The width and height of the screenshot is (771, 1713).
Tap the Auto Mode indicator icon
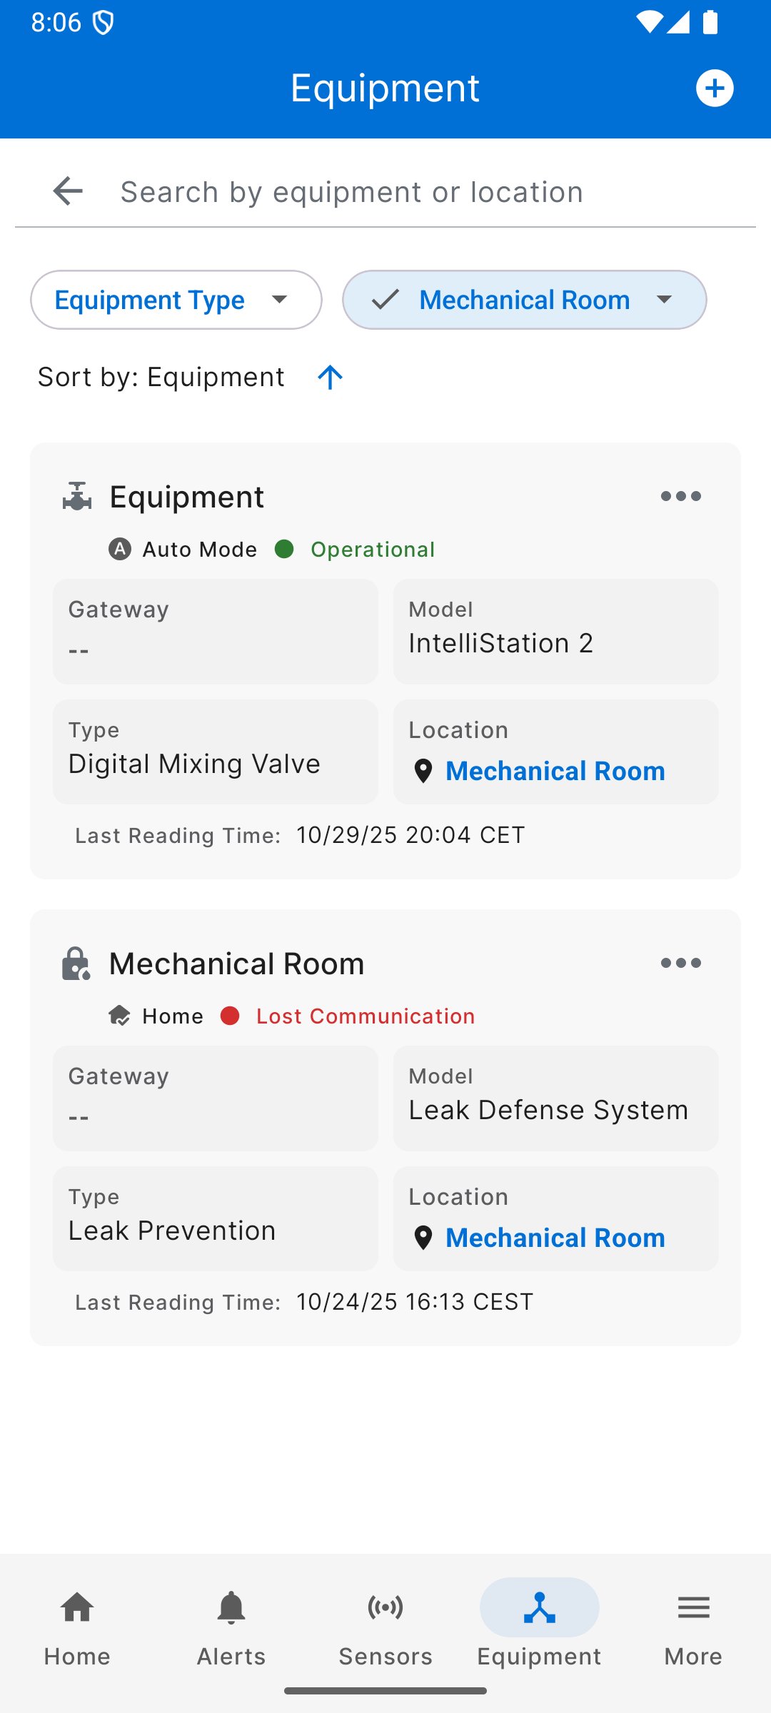(x=120, y=549)
